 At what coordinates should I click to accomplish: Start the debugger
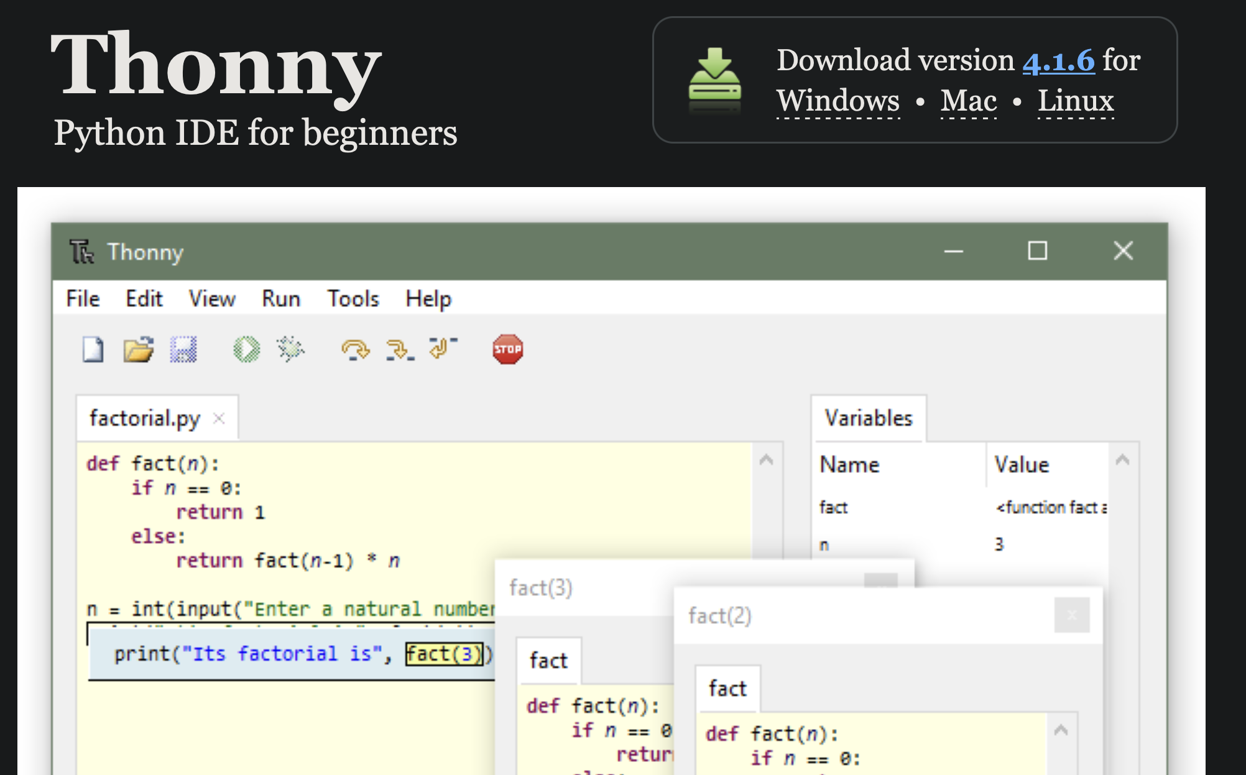coord(292,349)
